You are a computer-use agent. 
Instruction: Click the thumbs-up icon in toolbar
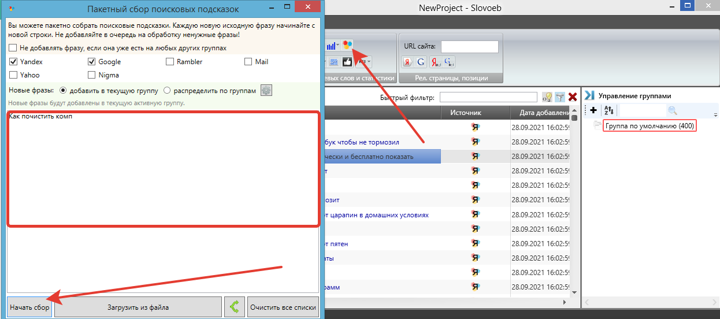coord(348,61)
